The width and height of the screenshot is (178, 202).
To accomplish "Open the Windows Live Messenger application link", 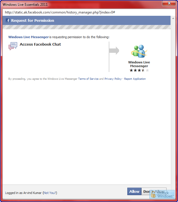I will tap(28, 37).
